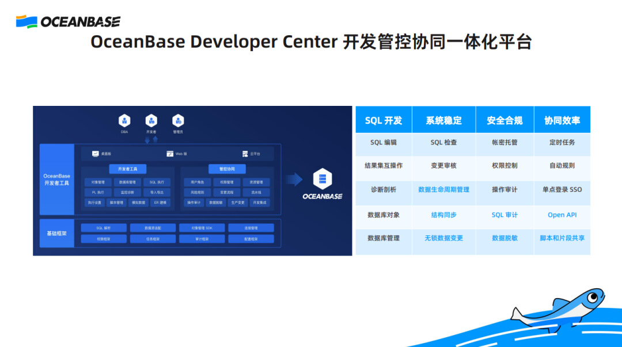Click the 流水线 box
The height and width of the screenshot is (347, 622).
click(256, 192)
